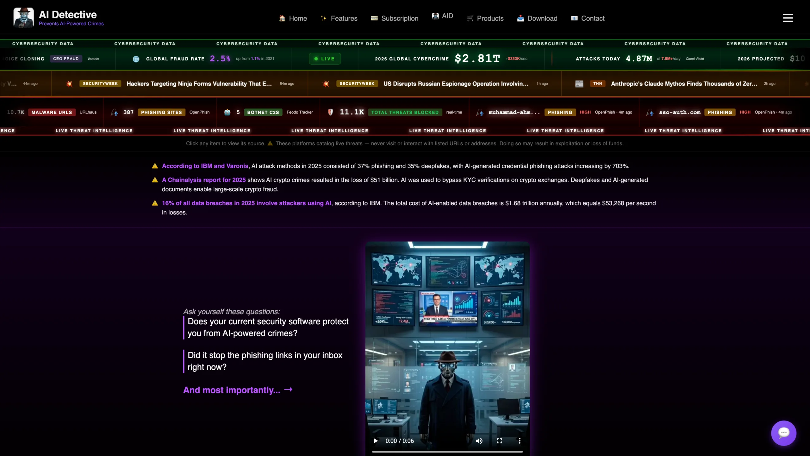
Task: Click the download icon in the navigation bar
Action: [520, 18]
